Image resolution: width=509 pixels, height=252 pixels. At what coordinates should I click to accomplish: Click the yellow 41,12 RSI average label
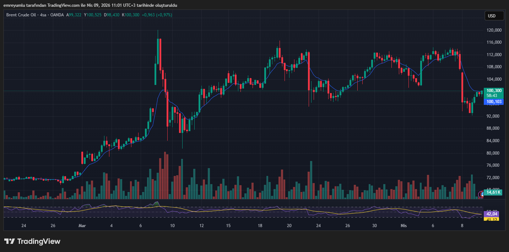[x=492, y=219]
